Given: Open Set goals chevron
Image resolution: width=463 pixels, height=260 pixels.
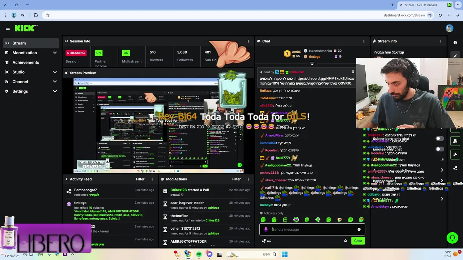Looking at the screenshot, I should click(x=442, y=199).
